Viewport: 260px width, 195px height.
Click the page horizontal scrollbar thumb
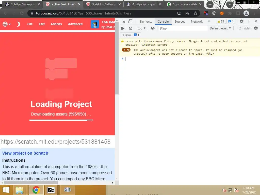click(x=31, y=183)
